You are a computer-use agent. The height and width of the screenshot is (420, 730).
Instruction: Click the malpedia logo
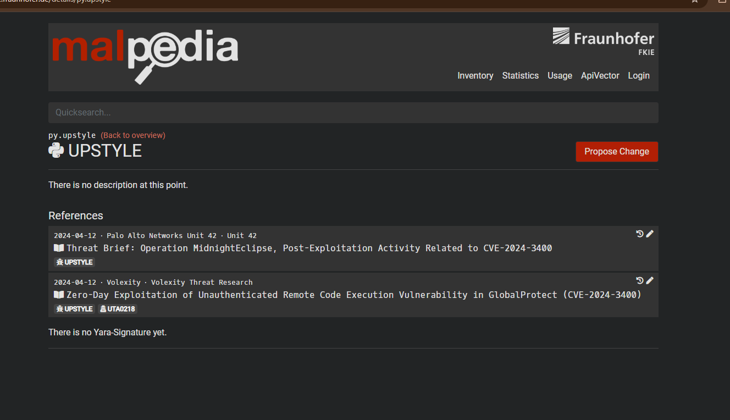145,56
